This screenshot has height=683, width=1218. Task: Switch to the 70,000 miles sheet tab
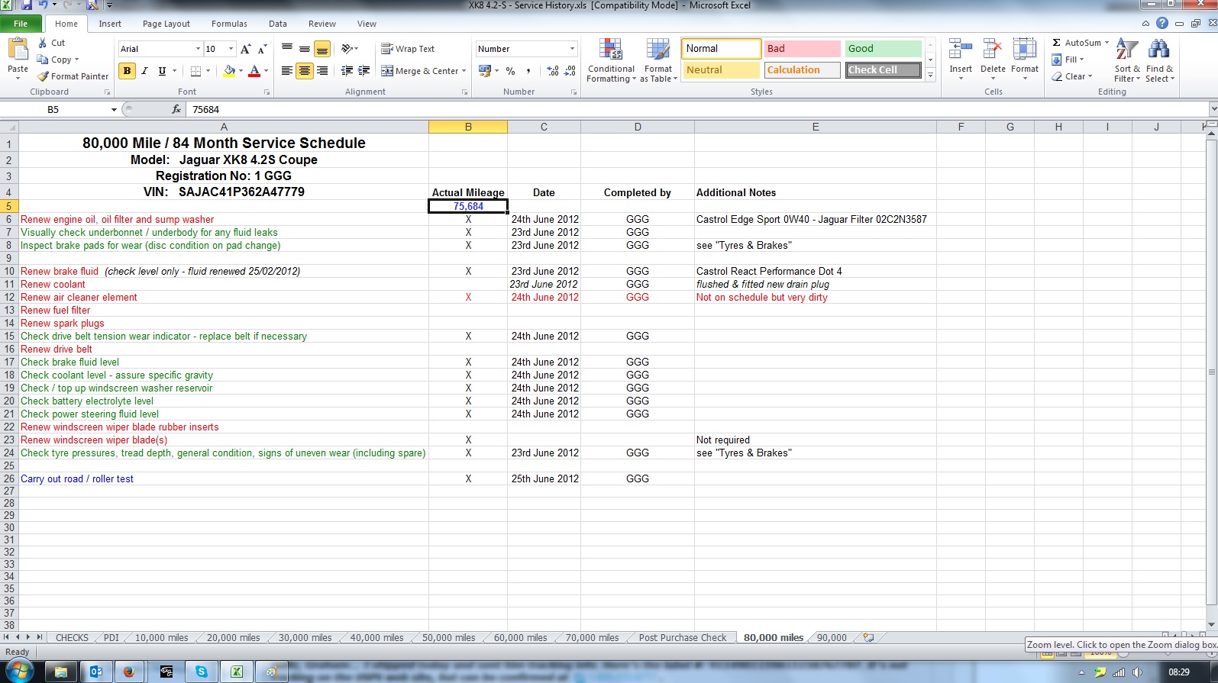(x=592, y=638)
